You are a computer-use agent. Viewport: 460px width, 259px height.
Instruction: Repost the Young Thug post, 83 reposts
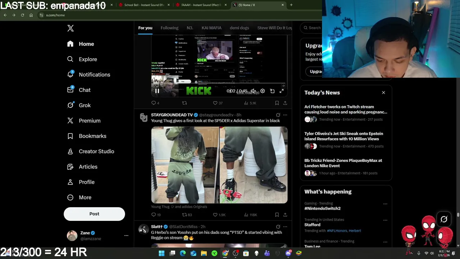pyautogui.click(x=187, y=215)
